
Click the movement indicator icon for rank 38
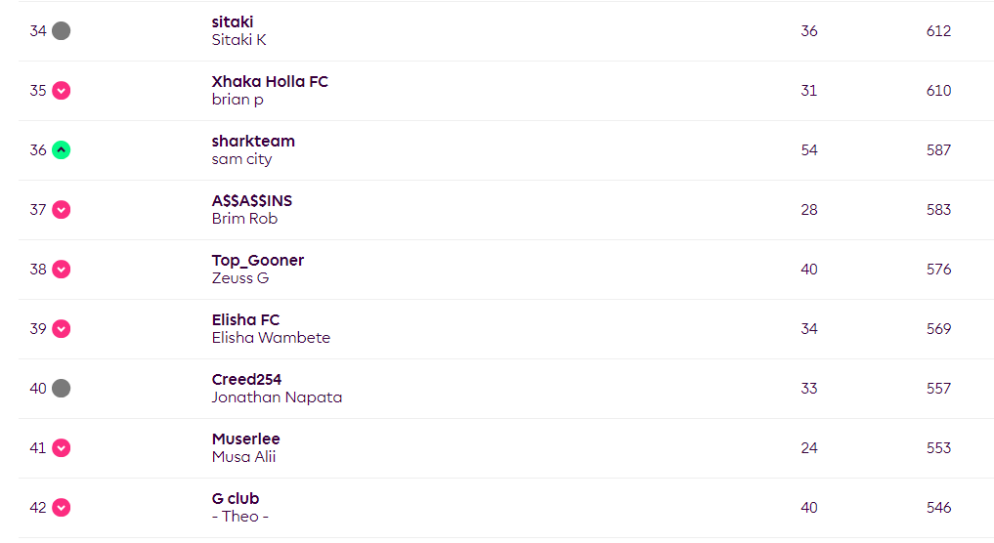coord(61,269)
